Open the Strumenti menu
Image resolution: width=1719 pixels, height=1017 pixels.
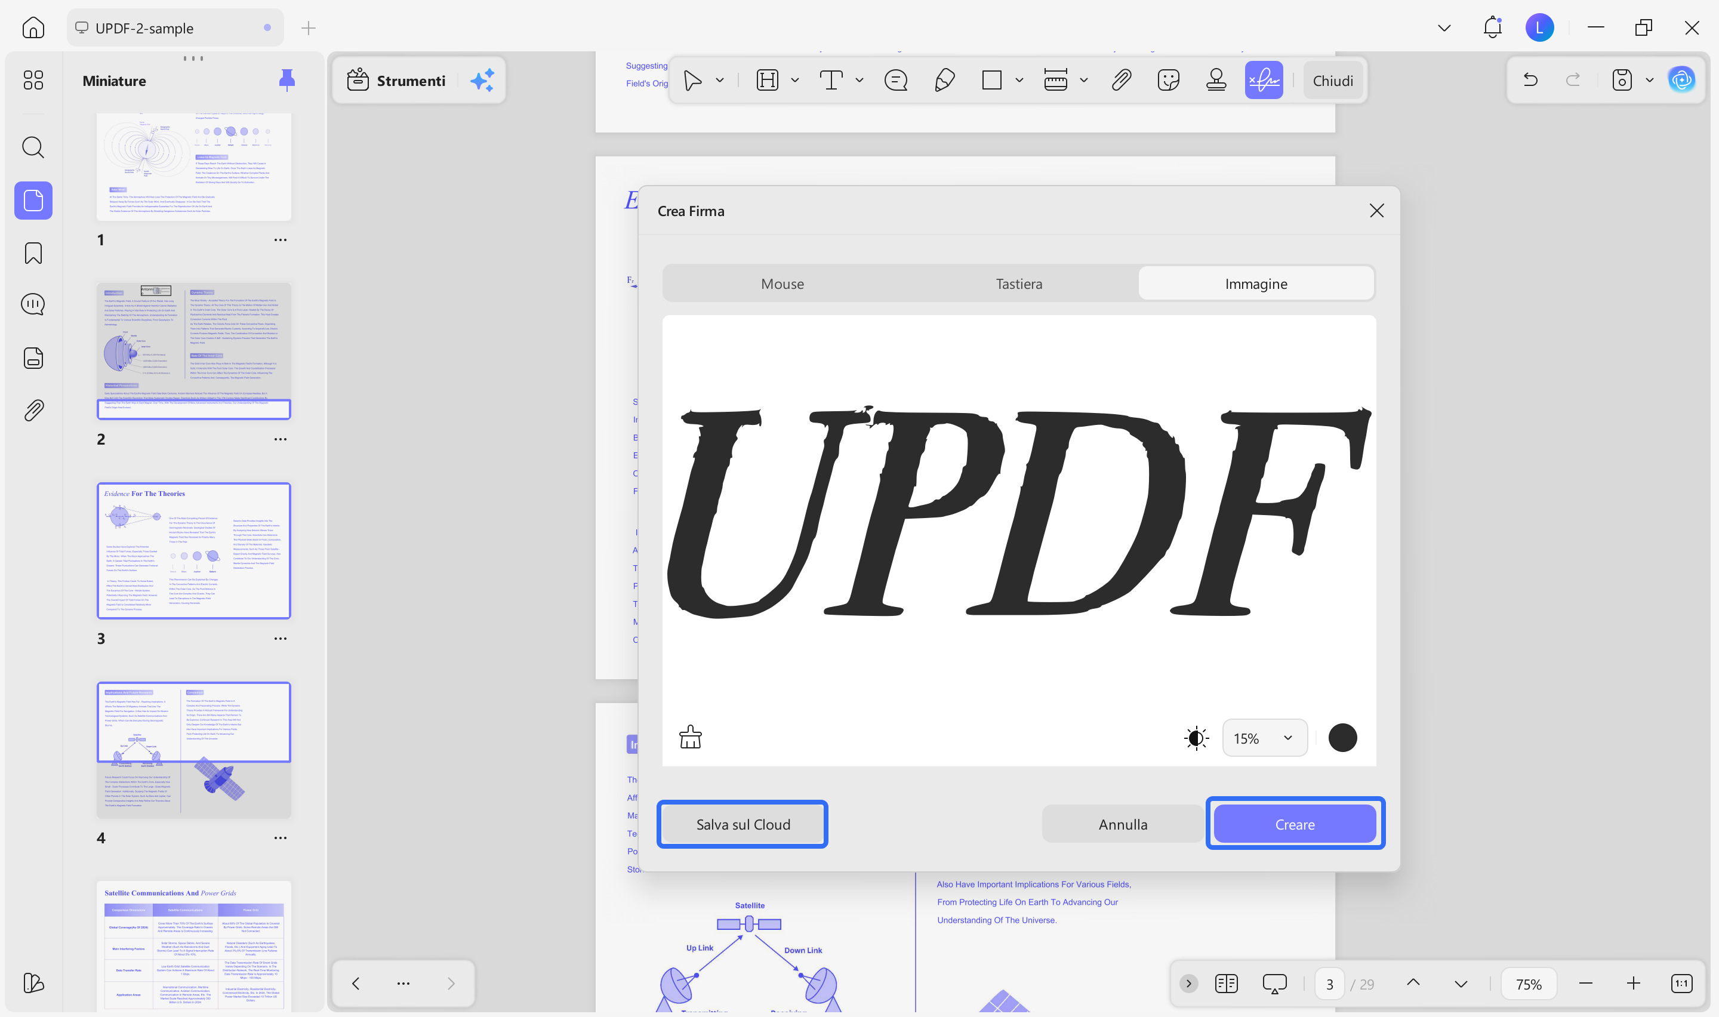tap(396, 80)
